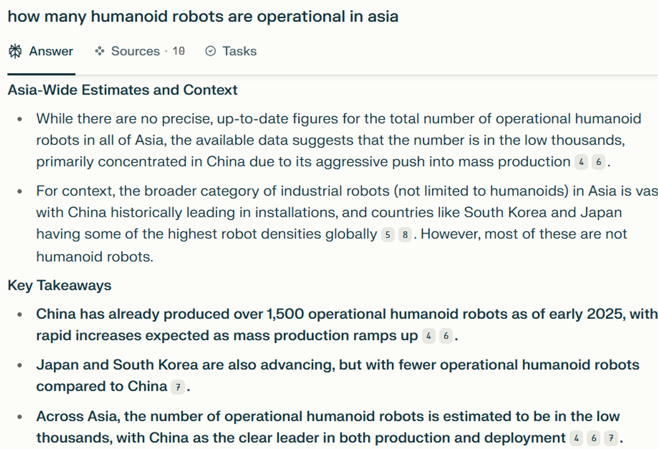
Task: Click the sources count number 10
Action: 179,51
